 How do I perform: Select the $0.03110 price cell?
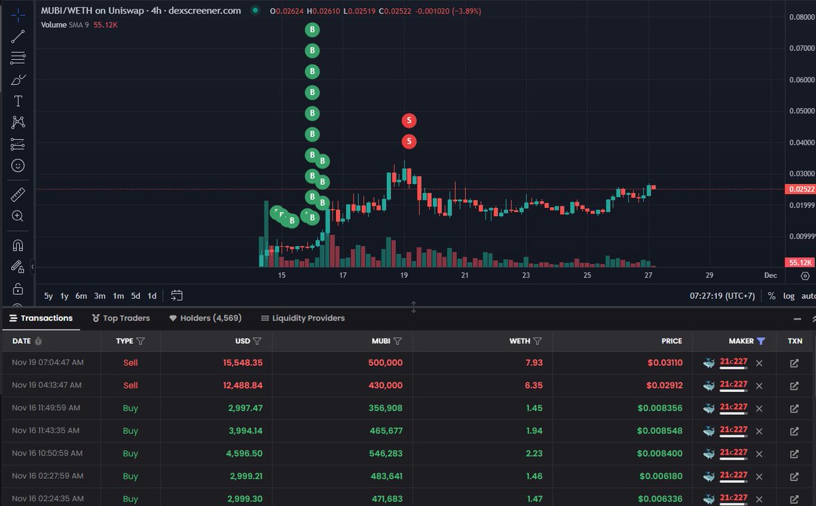(664, 363)
